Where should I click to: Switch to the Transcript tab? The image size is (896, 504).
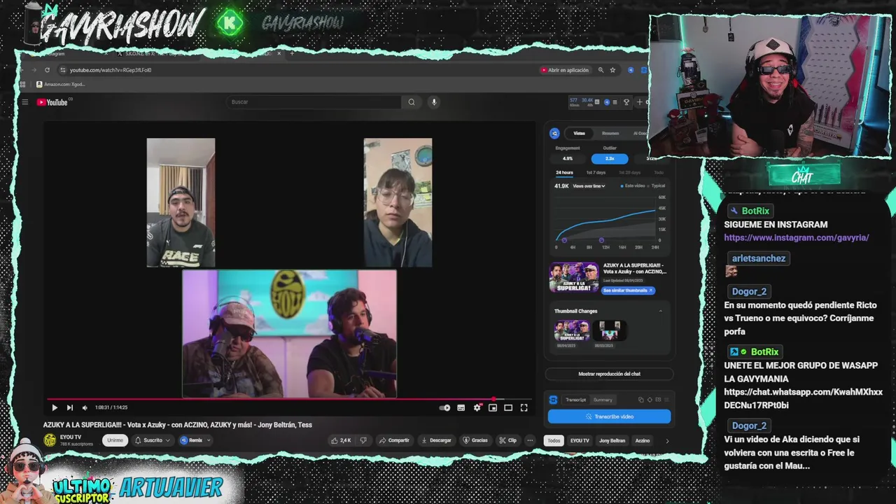(x=575, y=400)
